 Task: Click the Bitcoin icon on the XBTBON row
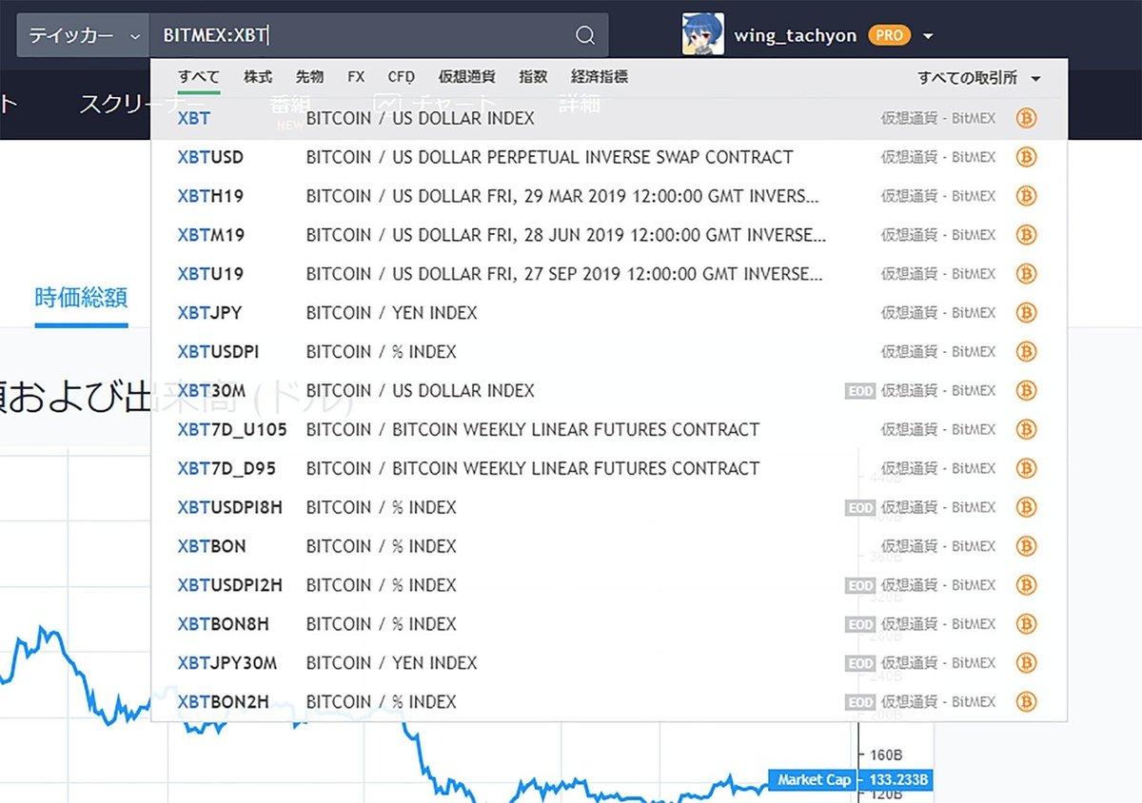click(1026, 546)
